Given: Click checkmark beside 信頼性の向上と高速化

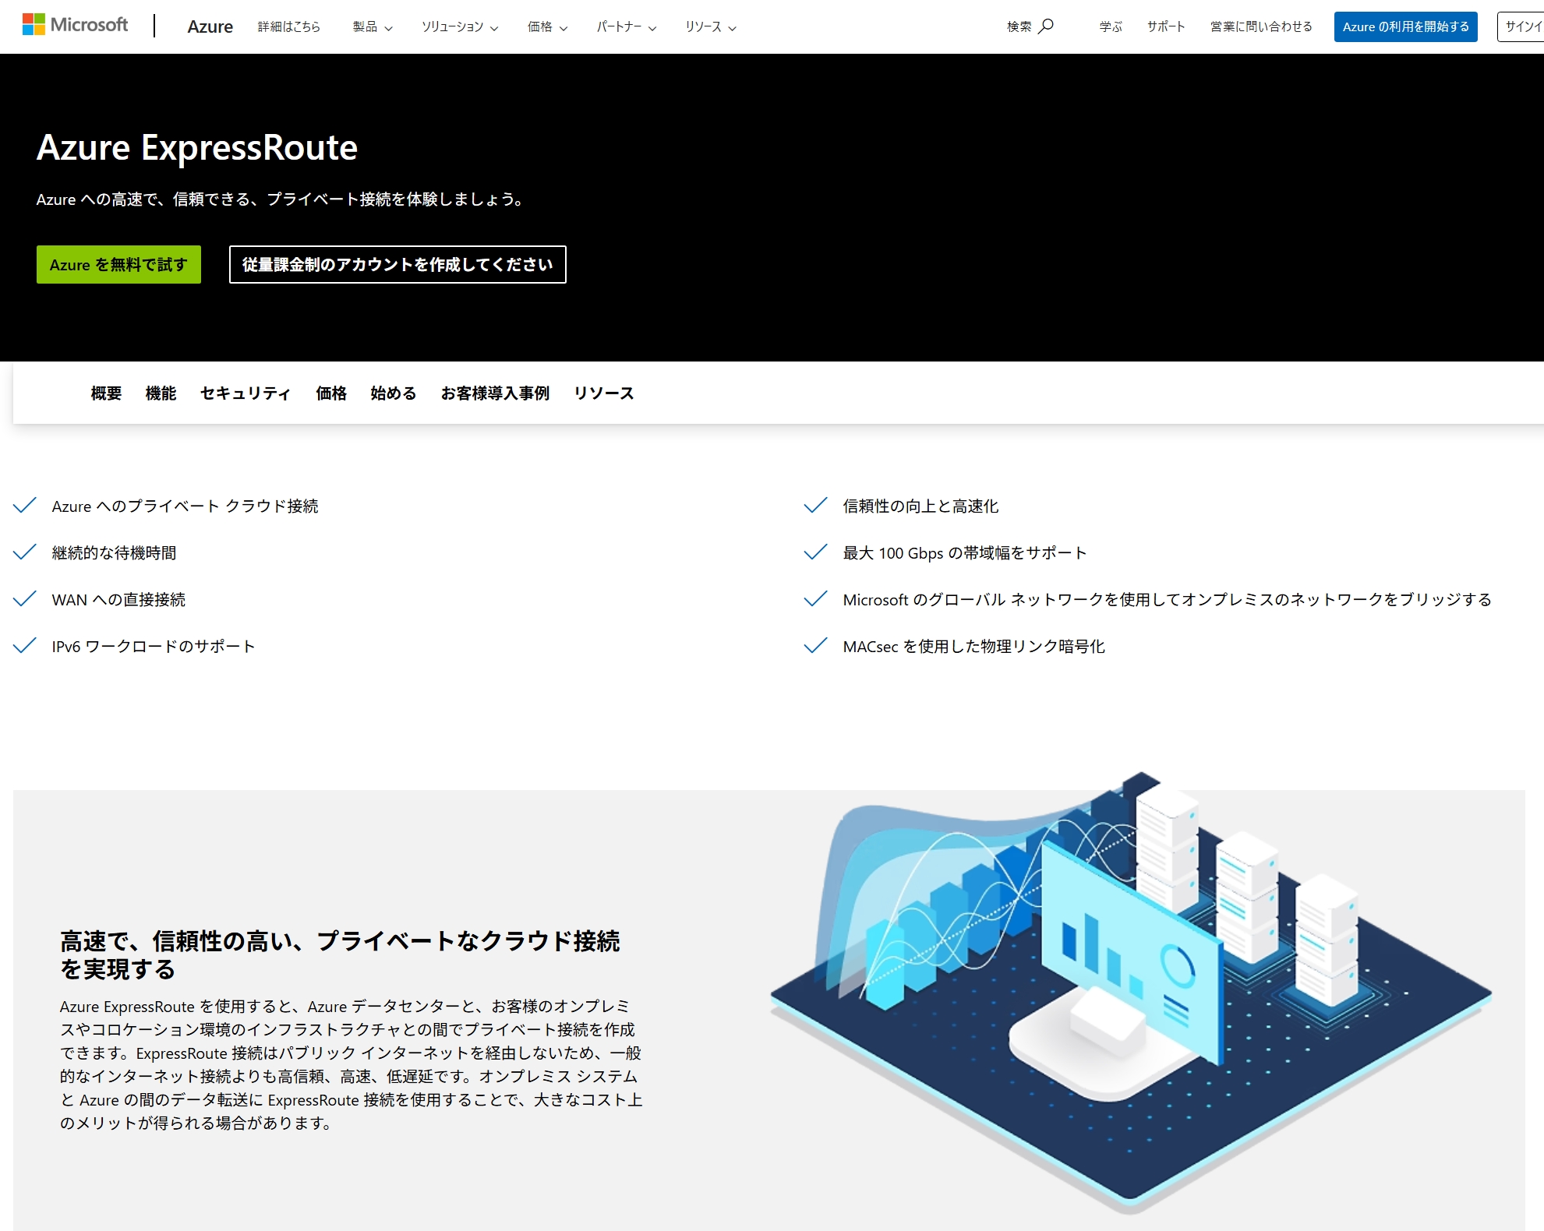Looking at the screenshot, I should pos(815,506).
